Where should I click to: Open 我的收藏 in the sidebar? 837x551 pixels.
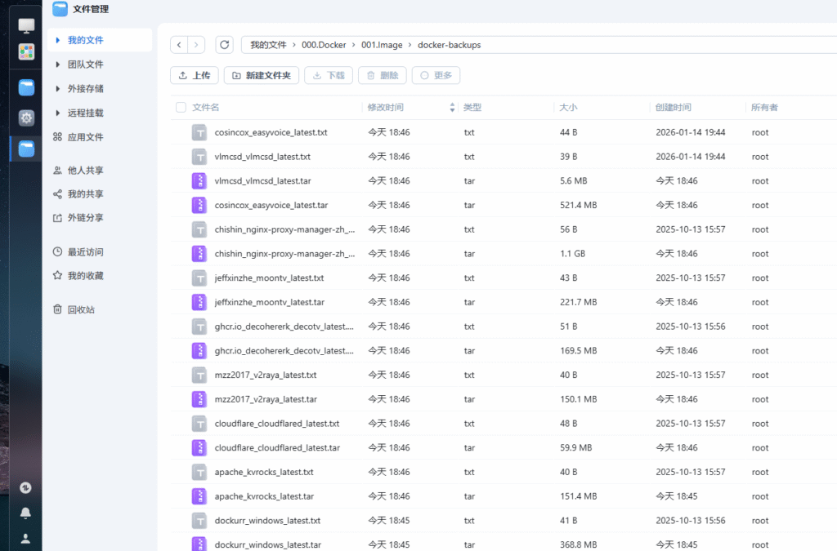[85, 276]
